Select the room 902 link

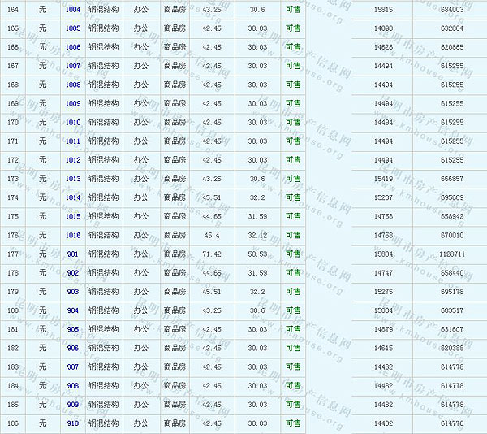pyautogui.click(x=73, y=273)
